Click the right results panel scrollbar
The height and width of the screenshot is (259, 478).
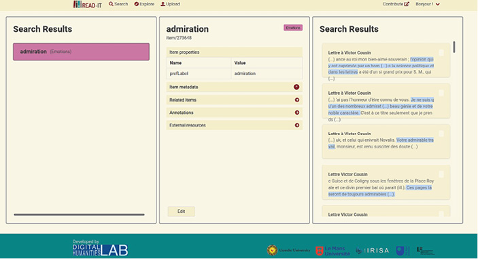[x=454, y=47]
